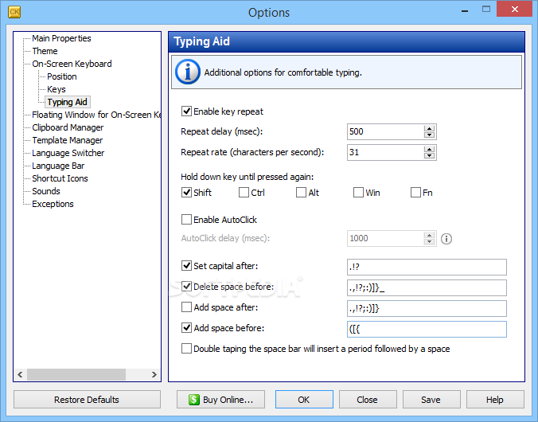Click the CK application icon in title bar
This screenshot has width=538, height=422.
(x=14, y=12)
